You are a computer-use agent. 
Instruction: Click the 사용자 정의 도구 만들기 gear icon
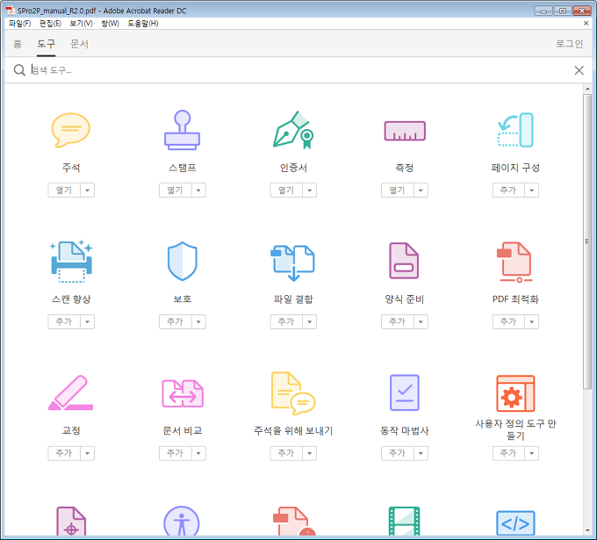point(515,393)
